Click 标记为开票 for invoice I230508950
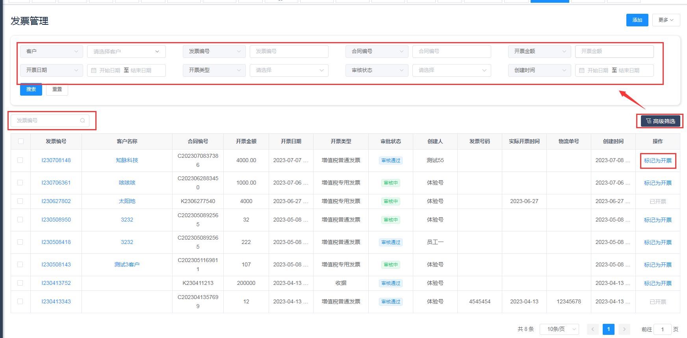The image size is (687, 338). coord(658,220)
